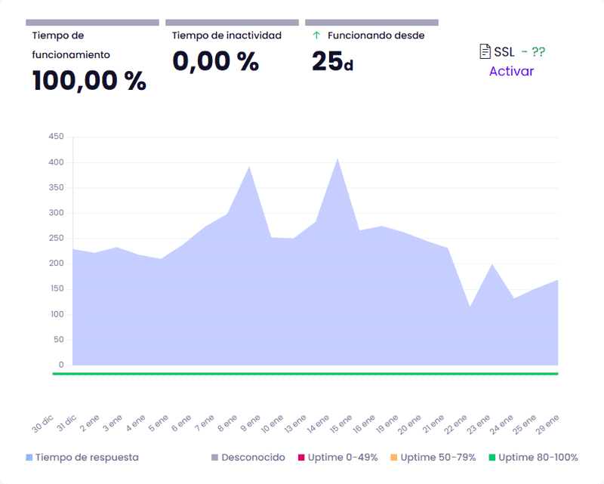Image resolution: width=604 pixels, height=484 pixels.
Task: Click the SSL certificate document icon
Action: [485, 51]
